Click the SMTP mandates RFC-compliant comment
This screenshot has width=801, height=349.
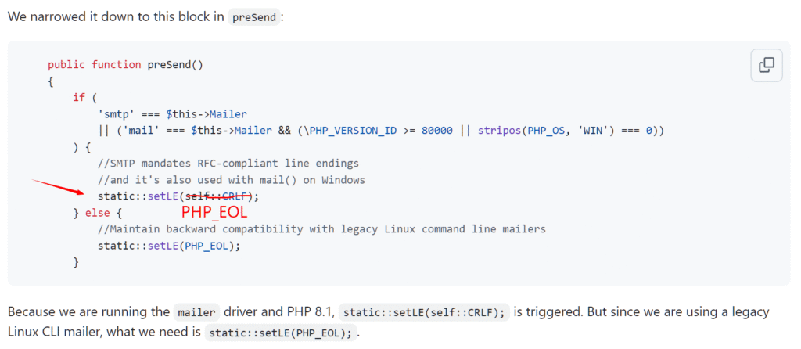(228, 163)
